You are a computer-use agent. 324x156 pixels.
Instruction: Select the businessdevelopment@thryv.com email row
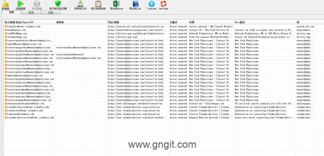tap(26, 103)
